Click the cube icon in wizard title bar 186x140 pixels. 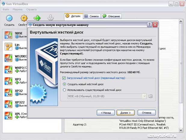[x=30, y=24]
